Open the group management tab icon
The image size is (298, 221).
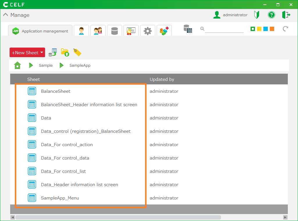pyautogui.click(x=98, y=31)
